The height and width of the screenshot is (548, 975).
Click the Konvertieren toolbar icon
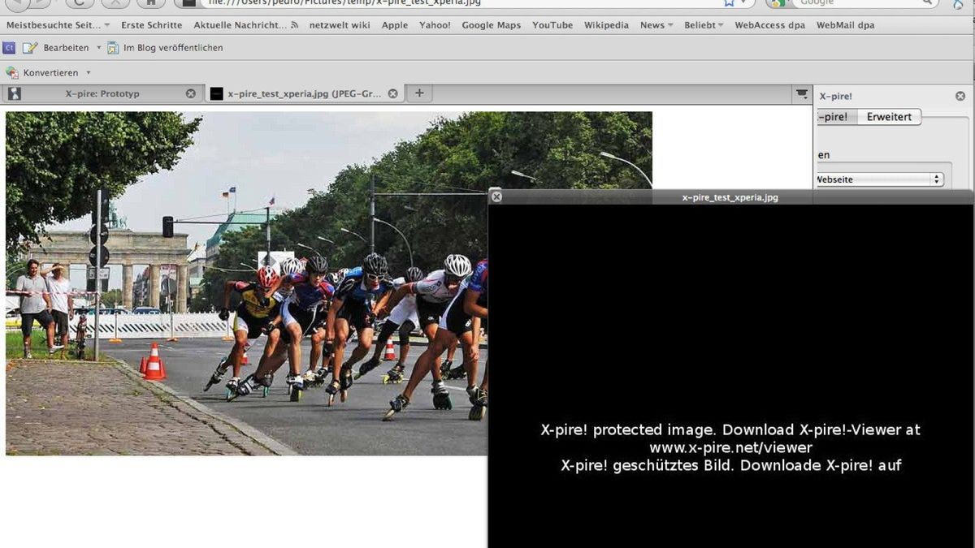[12, 73]
